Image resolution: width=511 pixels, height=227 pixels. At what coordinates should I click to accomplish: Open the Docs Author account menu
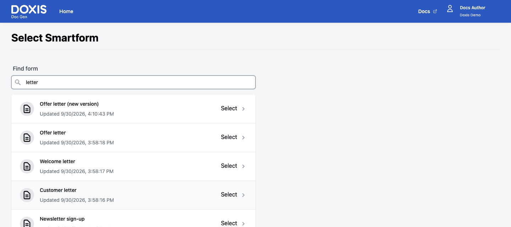[472, 8]
